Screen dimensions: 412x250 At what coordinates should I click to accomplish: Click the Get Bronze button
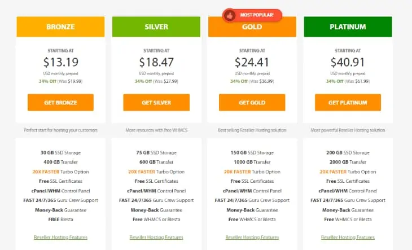60,103
